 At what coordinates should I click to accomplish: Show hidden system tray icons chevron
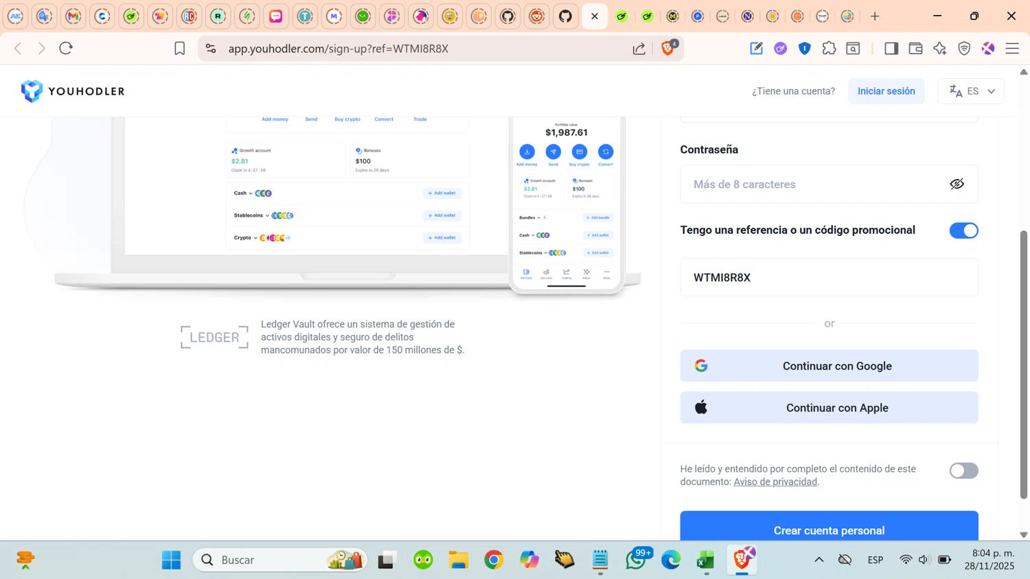coord(819,560)
